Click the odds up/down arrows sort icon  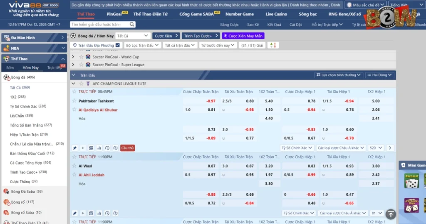click(x=273, y=45)
